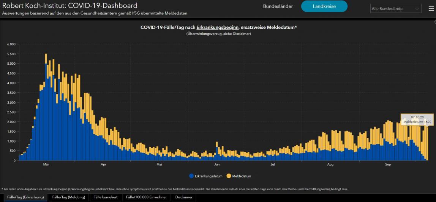Click the expand icon at chart's top-right corner

[x=435, y=22]
